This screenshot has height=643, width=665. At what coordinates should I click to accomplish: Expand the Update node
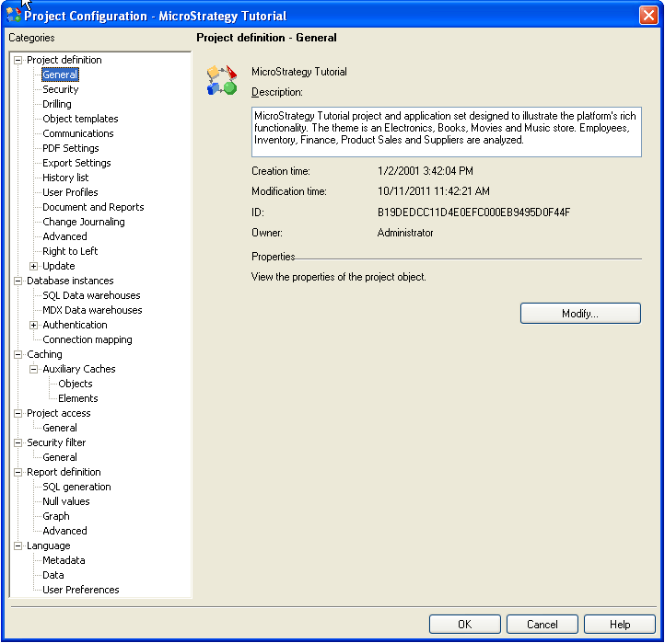(33, 266)
